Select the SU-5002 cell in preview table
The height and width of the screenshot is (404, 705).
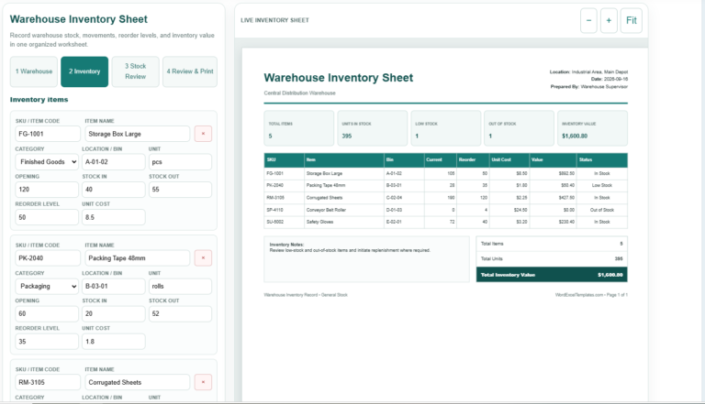[284, 222]
